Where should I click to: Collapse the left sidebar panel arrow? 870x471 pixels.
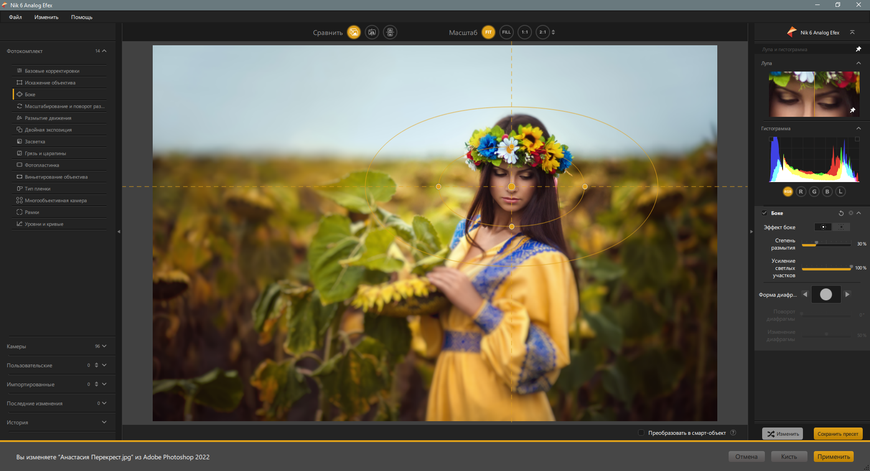point(119,231)
